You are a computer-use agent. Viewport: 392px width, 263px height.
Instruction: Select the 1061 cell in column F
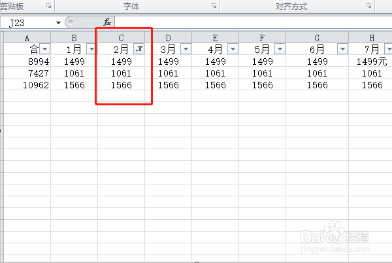tap(262, 73)
